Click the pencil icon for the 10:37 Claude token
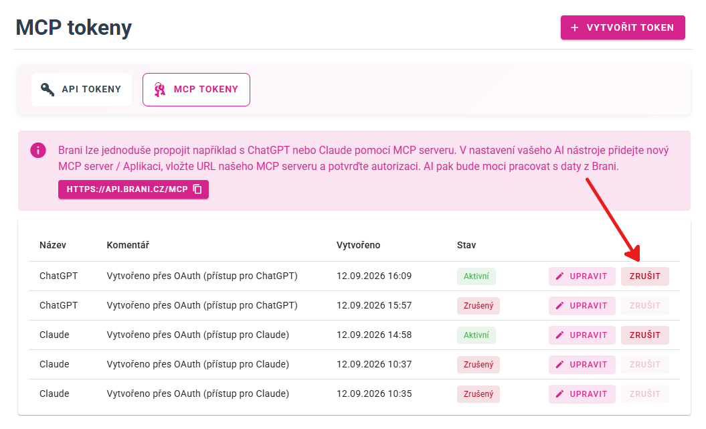Screen dimensions: 706x429 [559, 365]
